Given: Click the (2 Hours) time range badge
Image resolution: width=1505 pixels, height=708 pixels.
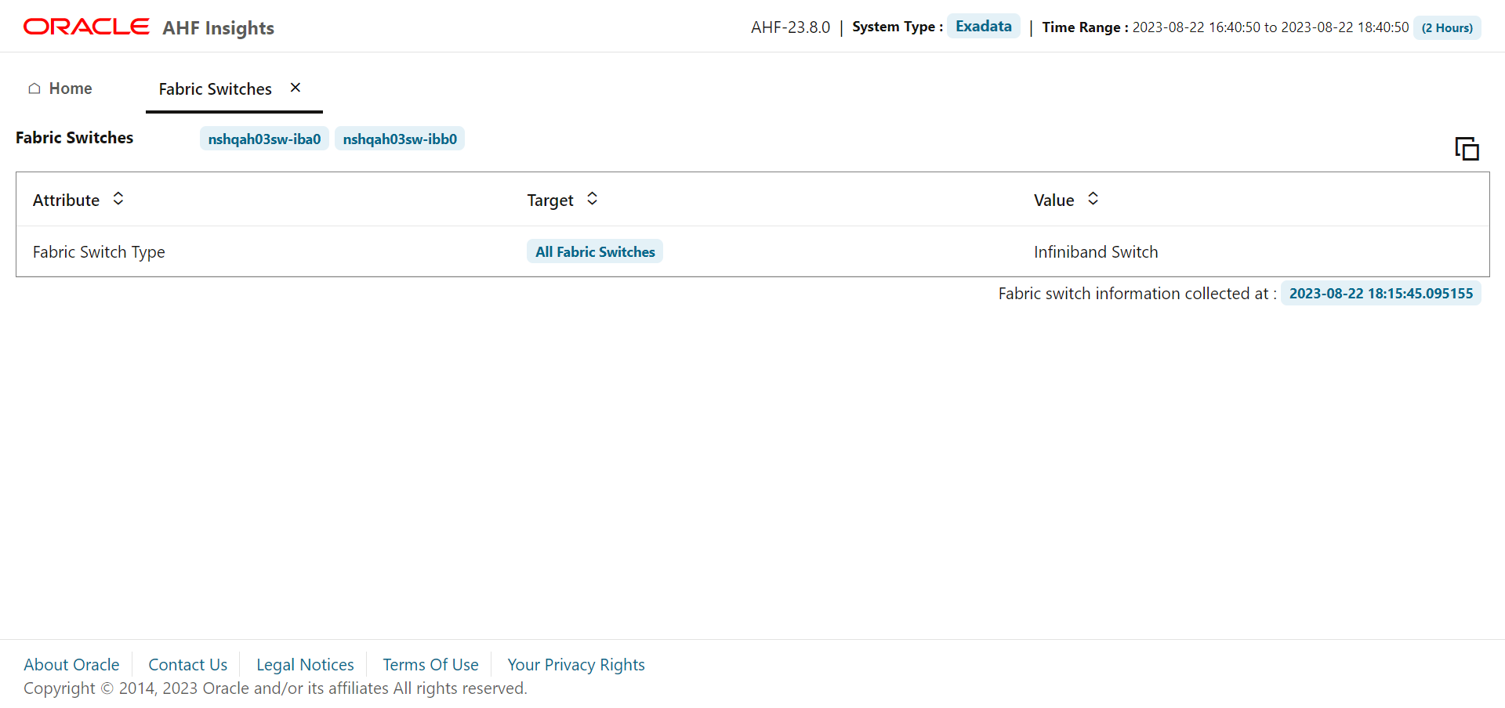Looking at the screenshot, I should coord(1447,27).
